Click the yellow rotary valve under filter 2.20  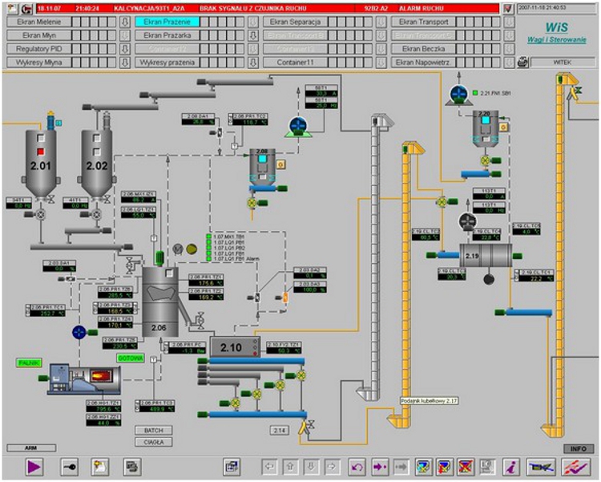tap(486, 160)
